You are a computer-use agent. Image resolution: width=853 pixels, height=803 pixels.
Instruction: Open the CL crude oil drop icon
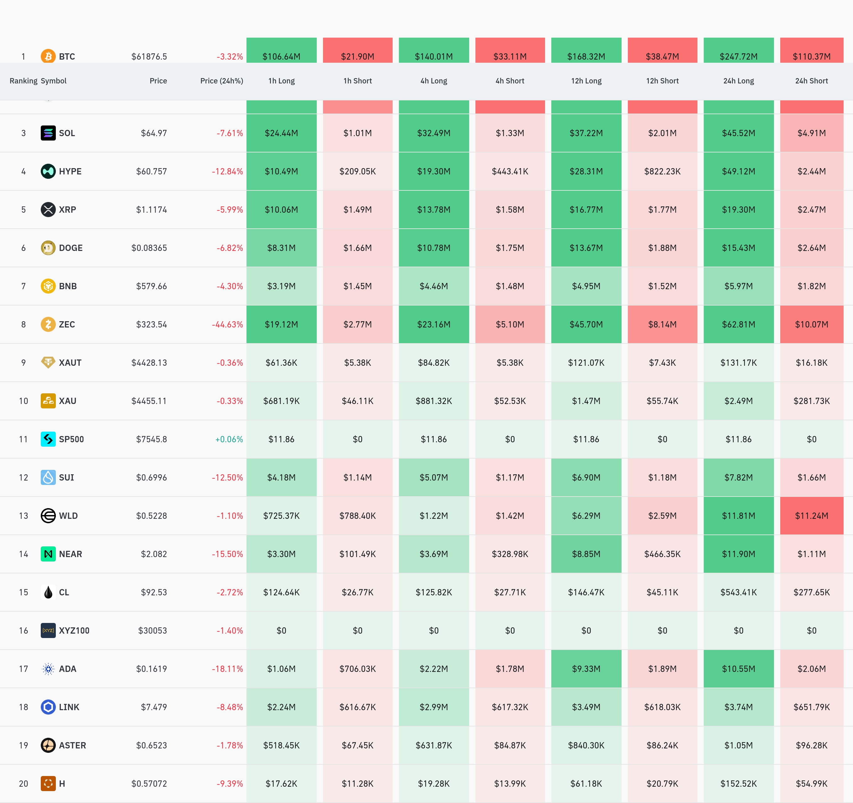coord(48,592)
